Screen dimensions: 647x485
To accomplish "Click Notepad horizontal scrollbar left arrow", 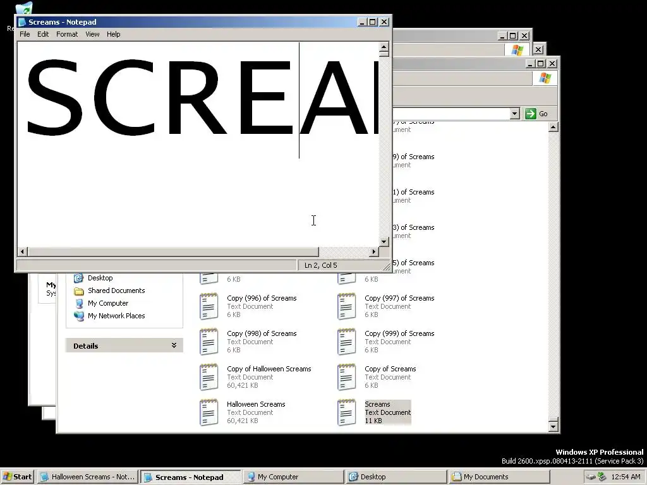I will (23, 251).
